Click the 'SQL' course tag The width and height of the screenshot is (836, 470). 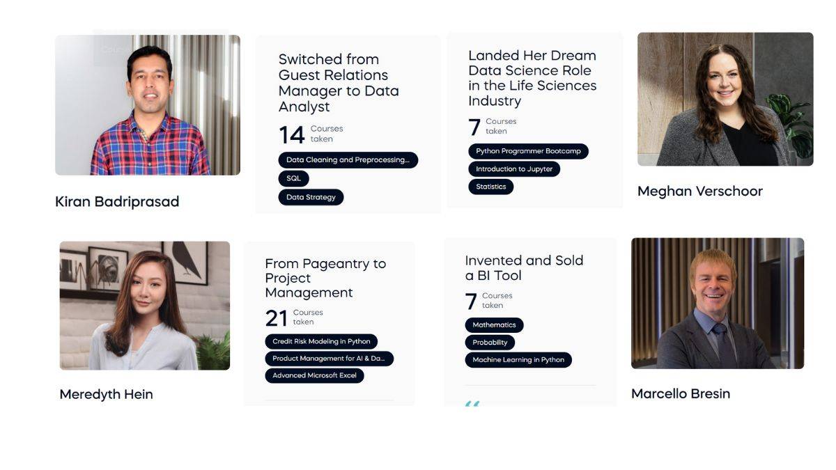tap(293, 178)
